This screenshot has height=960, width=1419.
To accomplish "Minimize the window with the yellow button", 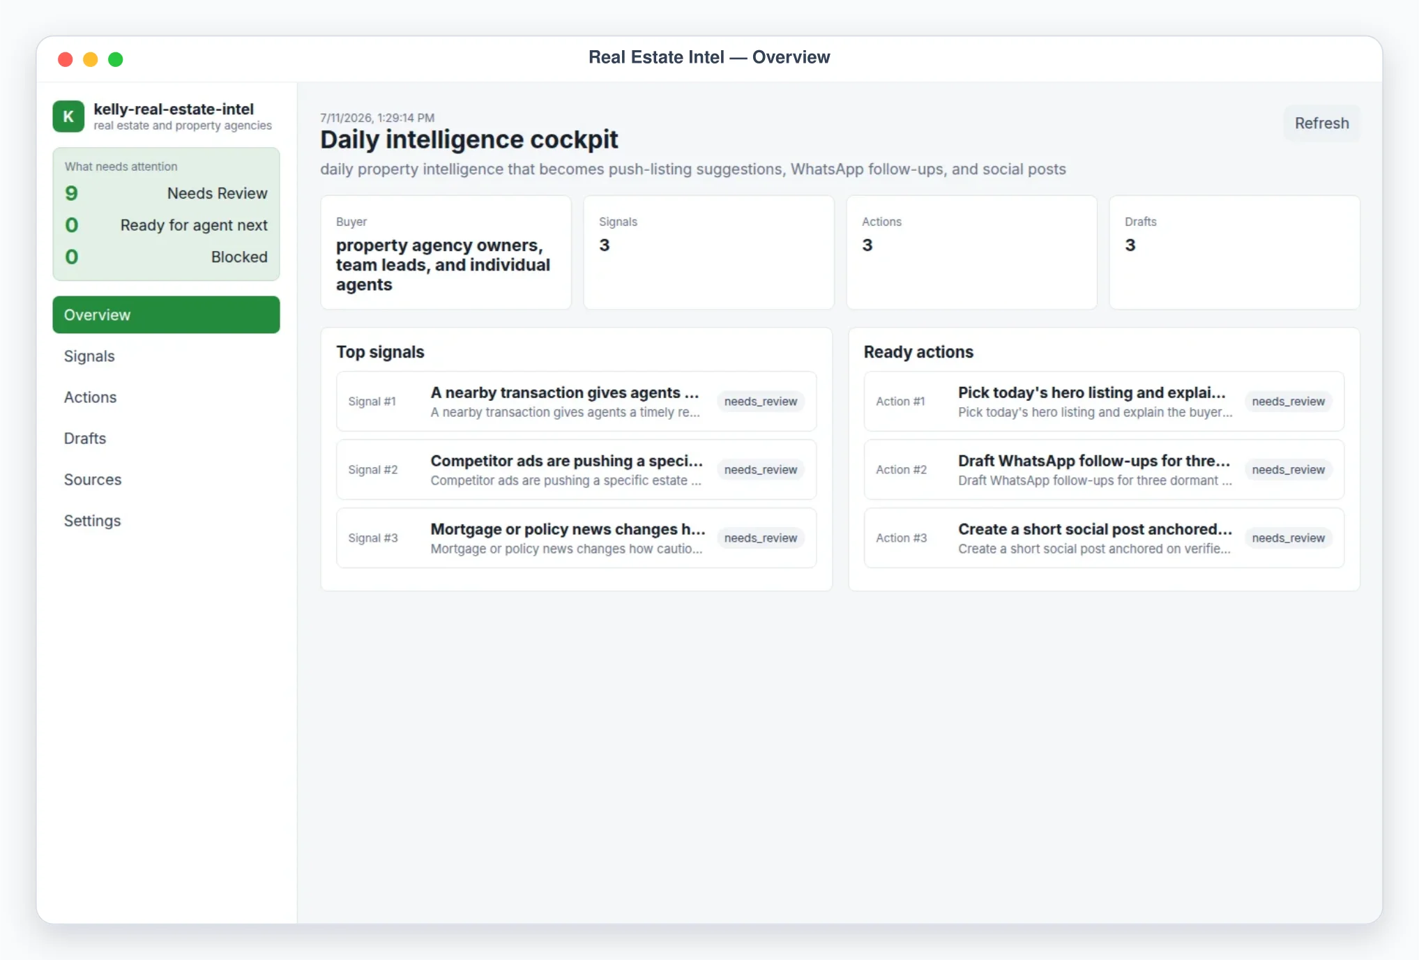I will pyautogui.click(x=91, y=59).
